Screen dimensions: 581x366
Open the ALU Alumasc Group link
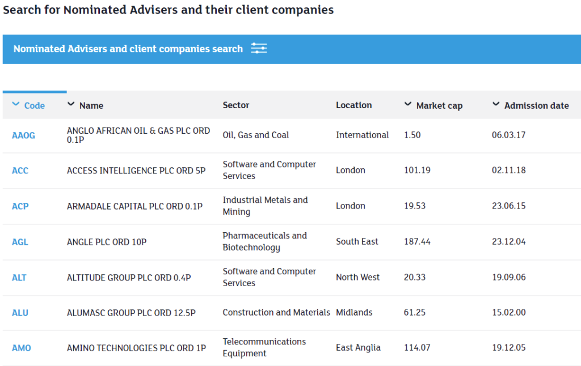[19, 312]
